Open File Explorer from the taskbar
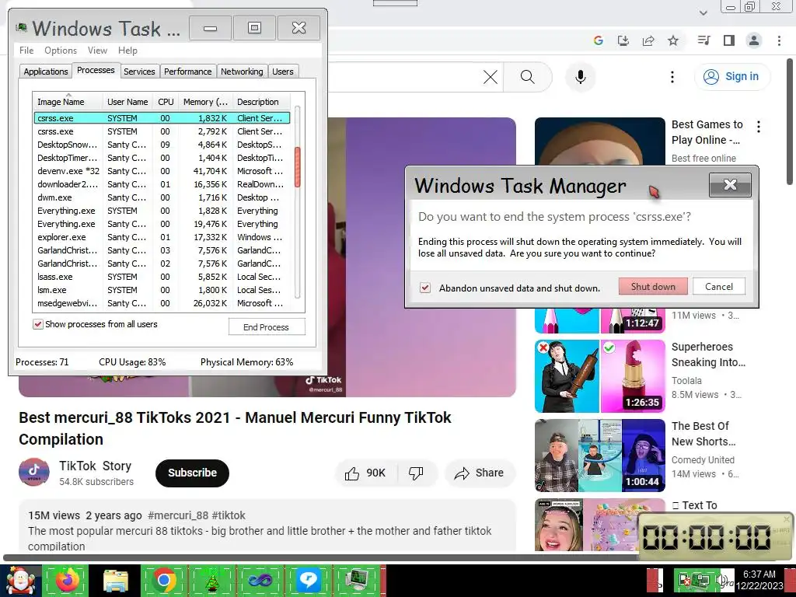This screenshot has height=597, width=796. (x=116, y=581)
